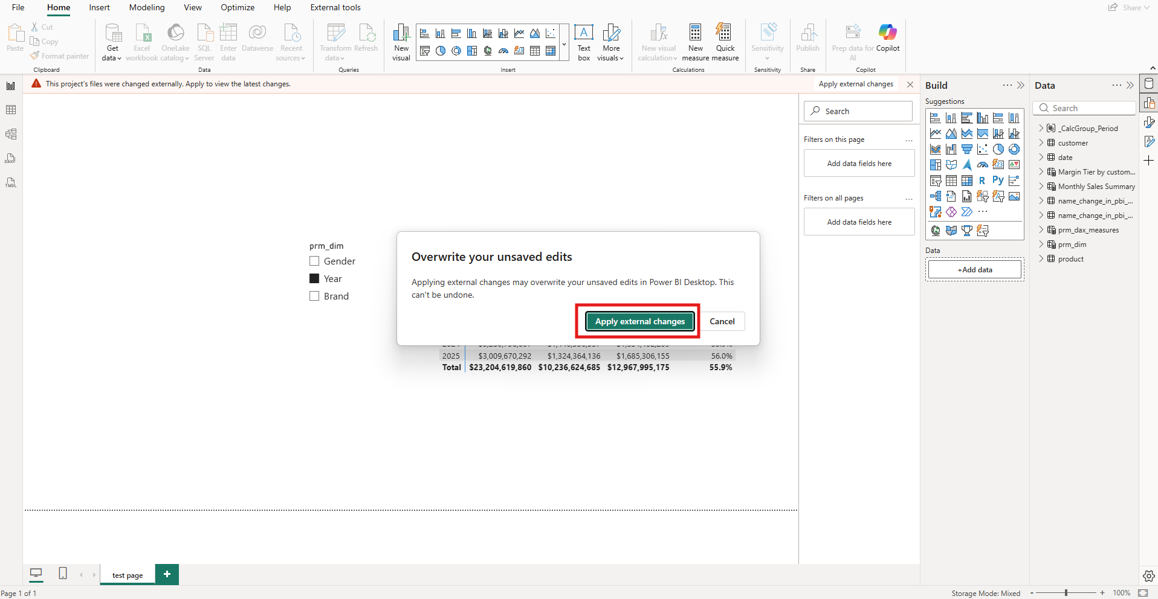Confirm Apply external changes in dialog
Image resolution: width=1158 pixels, height=599 pixels.
pos(640,321)
